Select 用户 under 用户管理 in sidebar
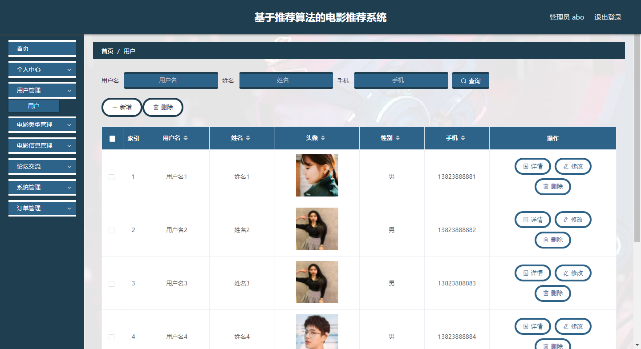This screenshot has width=641, height=349. click(x=33, y=105)
